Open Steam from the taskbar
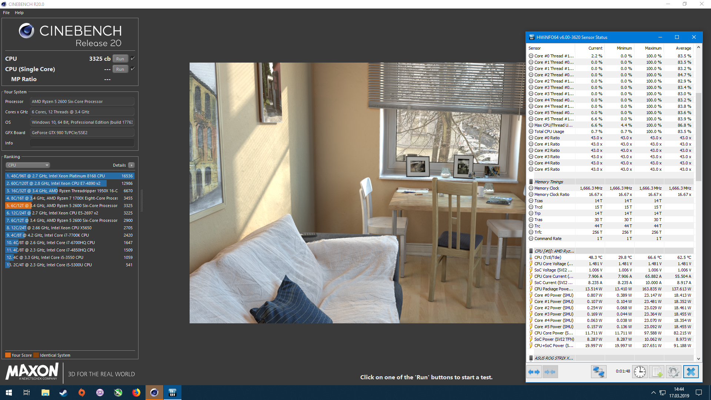This screenshot has width=711, height=400. (x=63, y=393)
